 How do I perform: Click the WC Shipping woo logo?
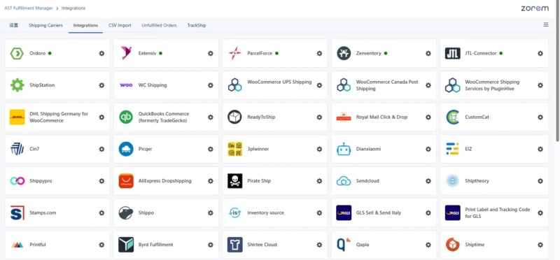click(126, 85)
